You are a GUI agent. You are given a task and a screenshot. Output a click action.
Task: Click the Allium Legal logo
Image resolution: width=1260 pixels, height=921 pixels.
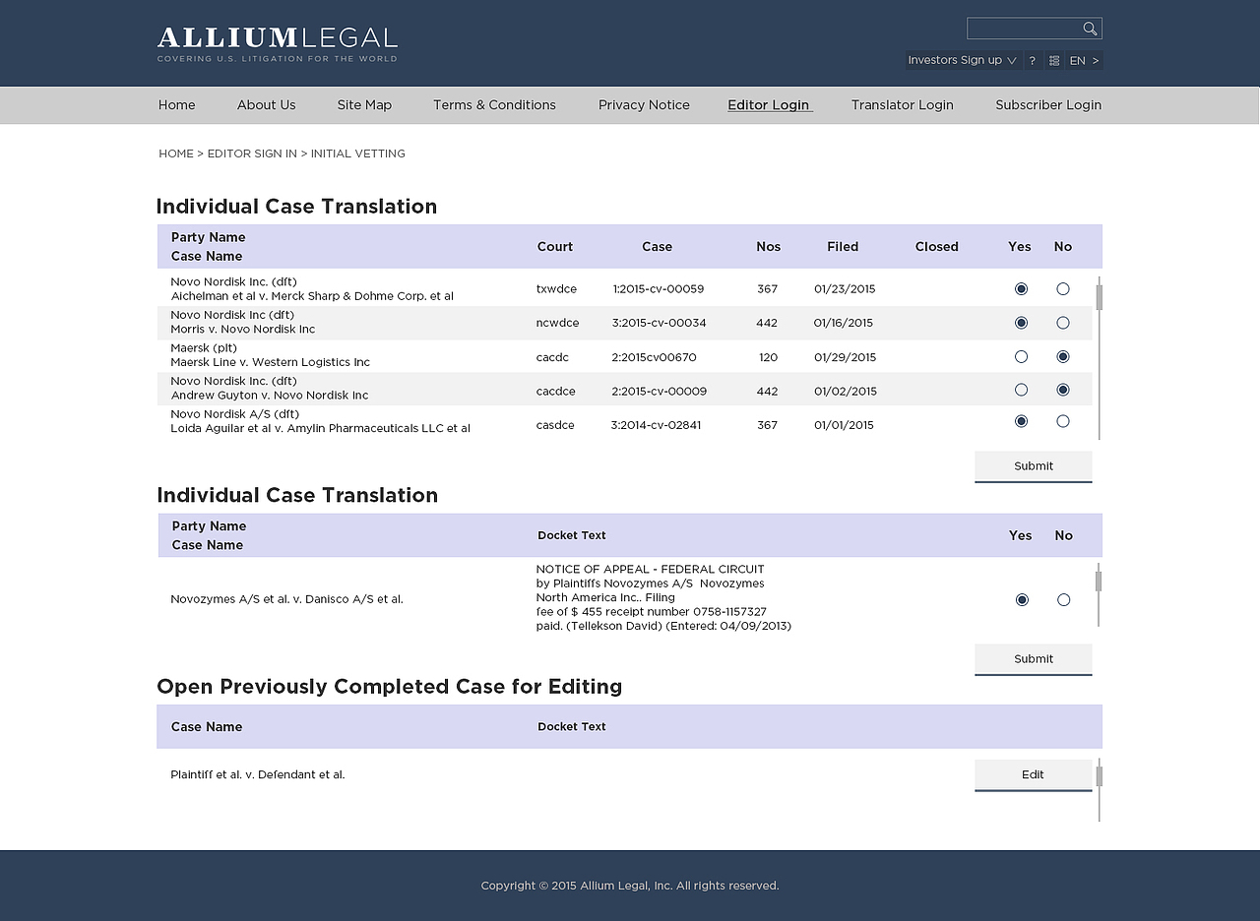tap(278, 44)
